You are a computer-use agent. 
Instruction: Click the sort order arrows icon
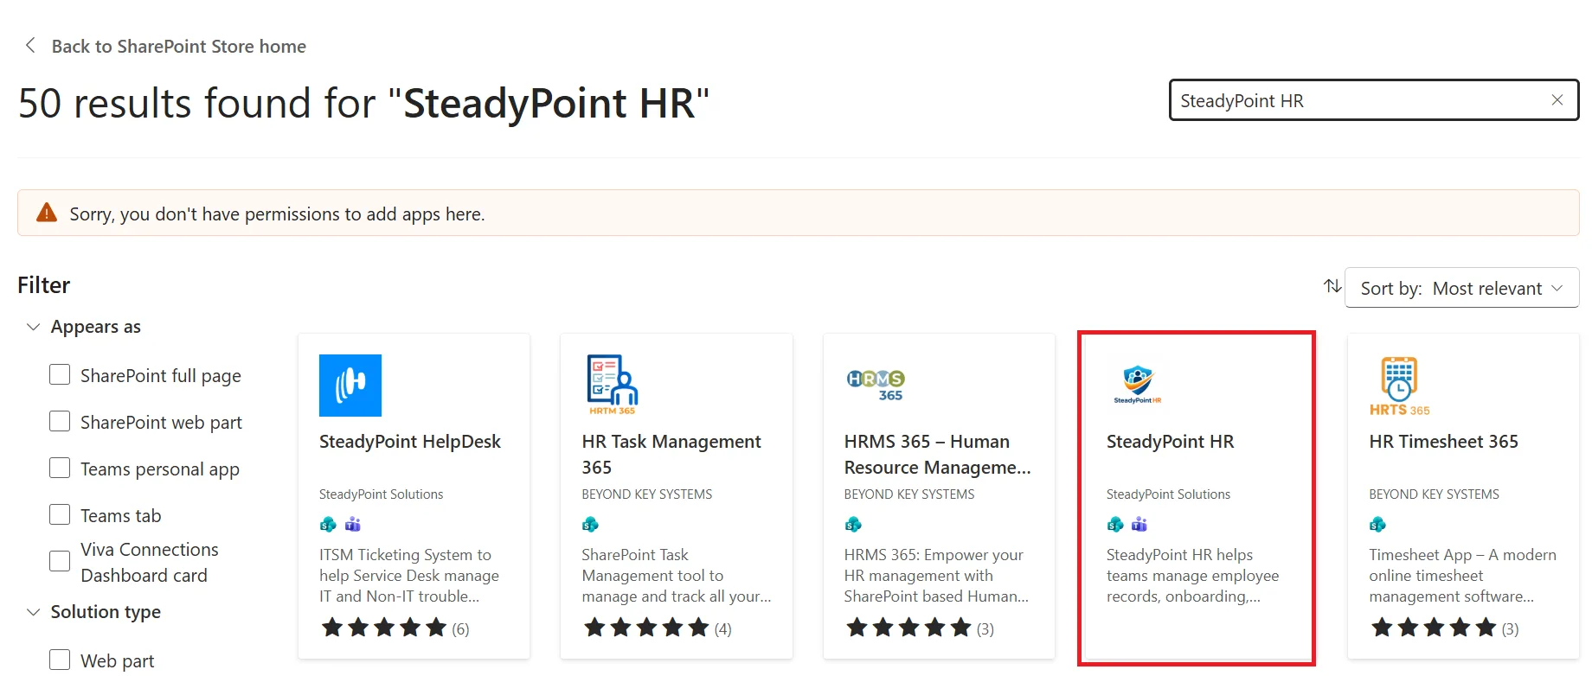pyautogui.click(x=1332, y=286)
